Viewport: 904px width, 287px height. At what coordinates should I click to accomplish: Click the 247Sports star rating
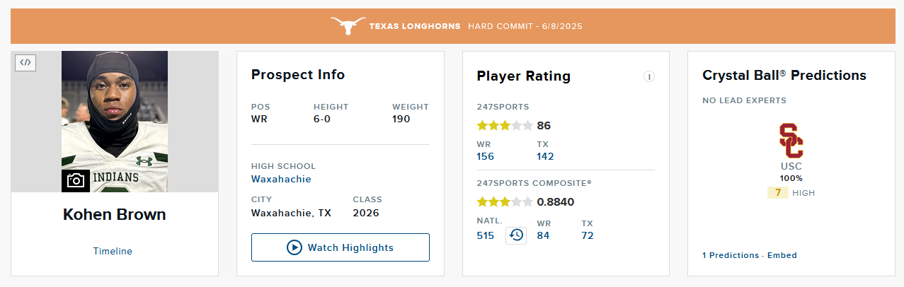(505, 126)
